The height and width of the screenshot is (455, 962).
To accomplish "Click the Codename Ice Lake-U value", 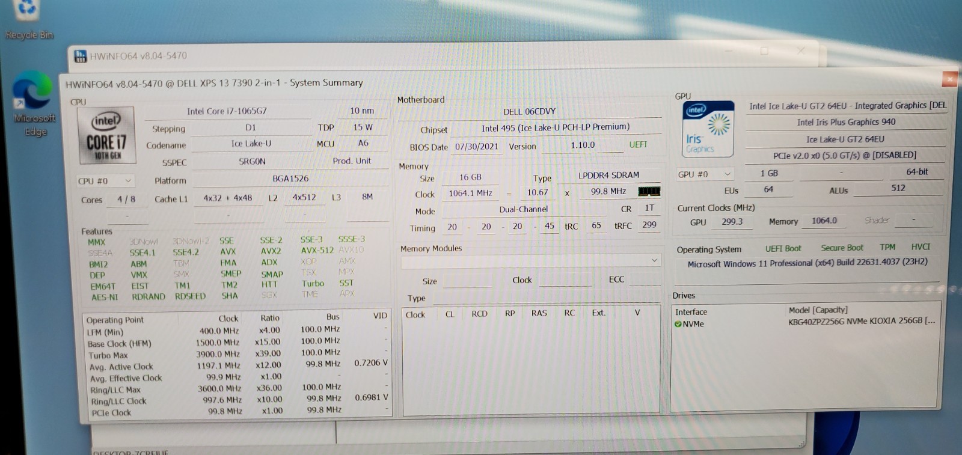I will coord(251,144).
